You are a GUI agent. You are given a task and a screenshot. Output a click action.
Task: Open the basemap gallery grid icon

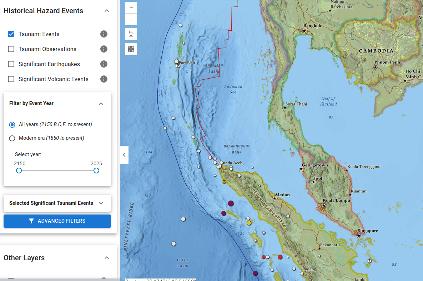131,49
